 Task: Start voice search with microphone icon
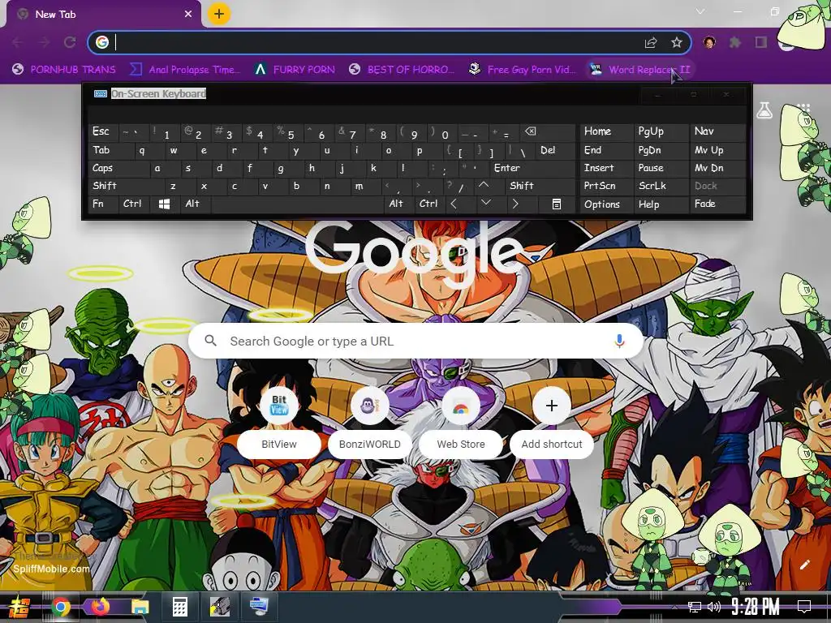click(x=619, y=341)
